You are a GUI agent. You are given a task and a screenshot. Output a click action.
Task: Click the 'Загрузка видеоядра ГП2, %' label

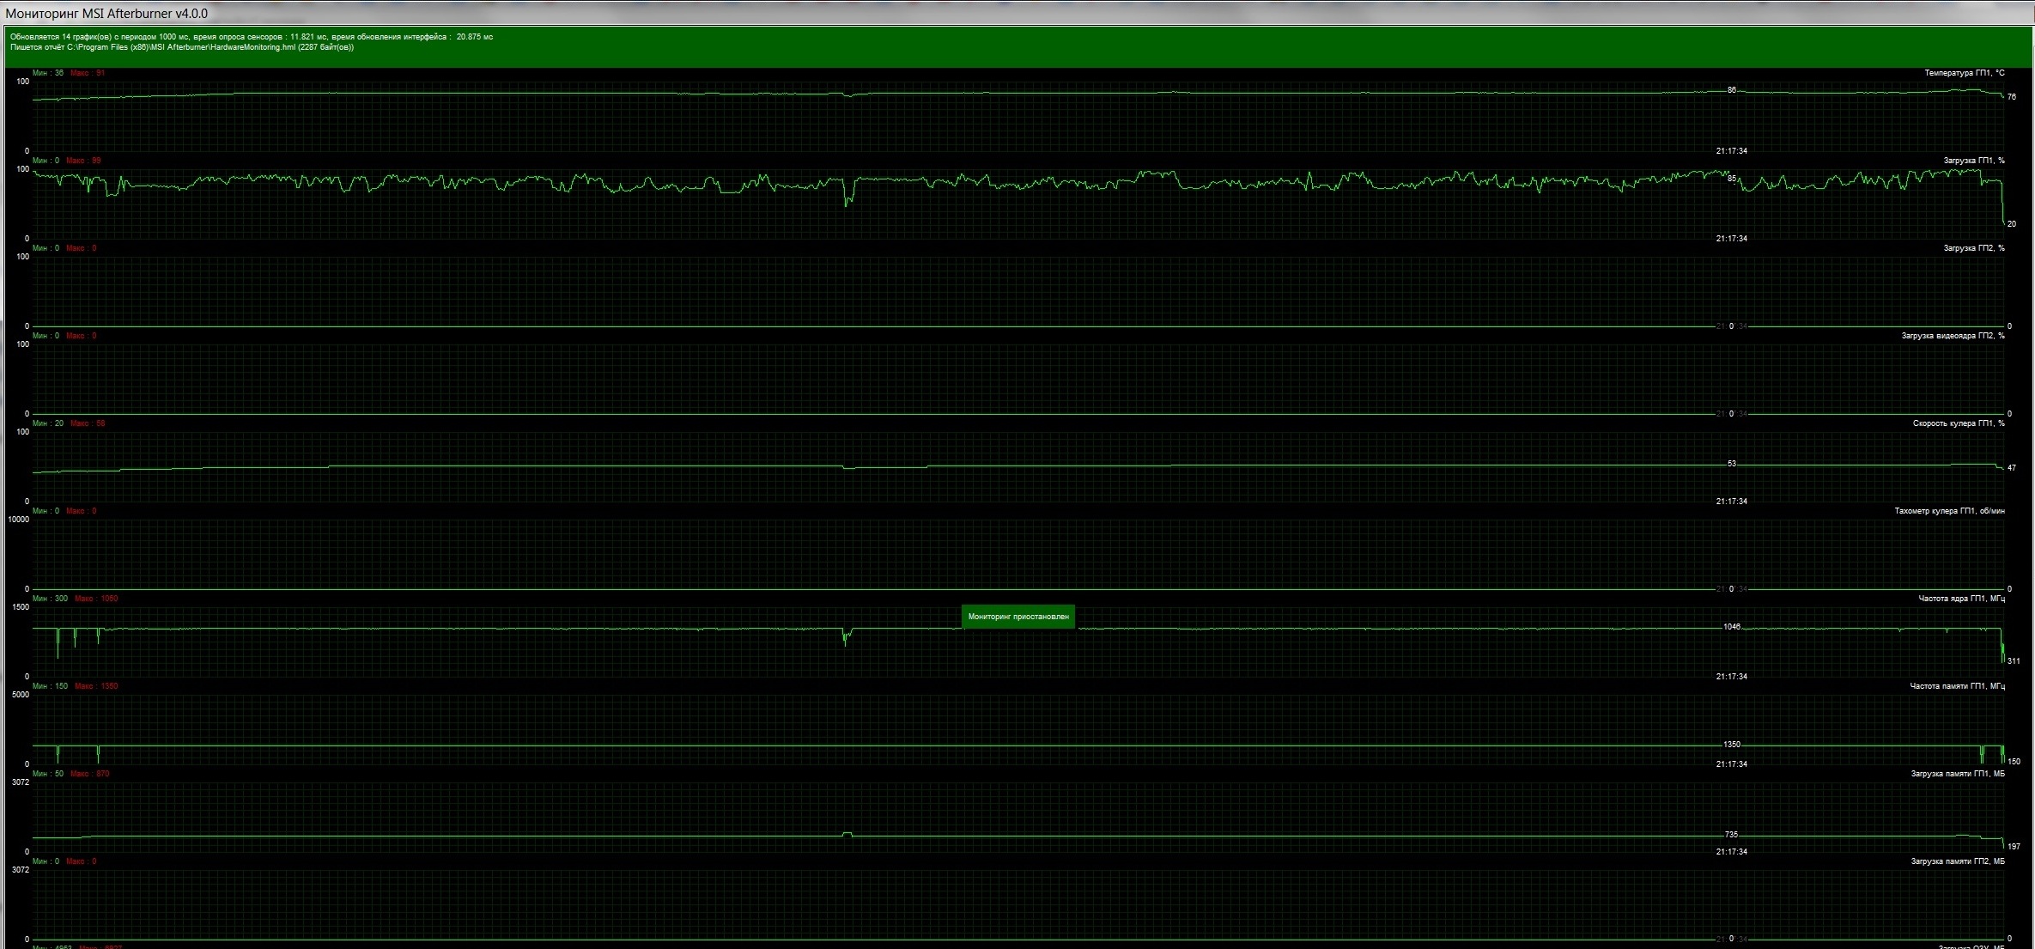point(1953,336)
